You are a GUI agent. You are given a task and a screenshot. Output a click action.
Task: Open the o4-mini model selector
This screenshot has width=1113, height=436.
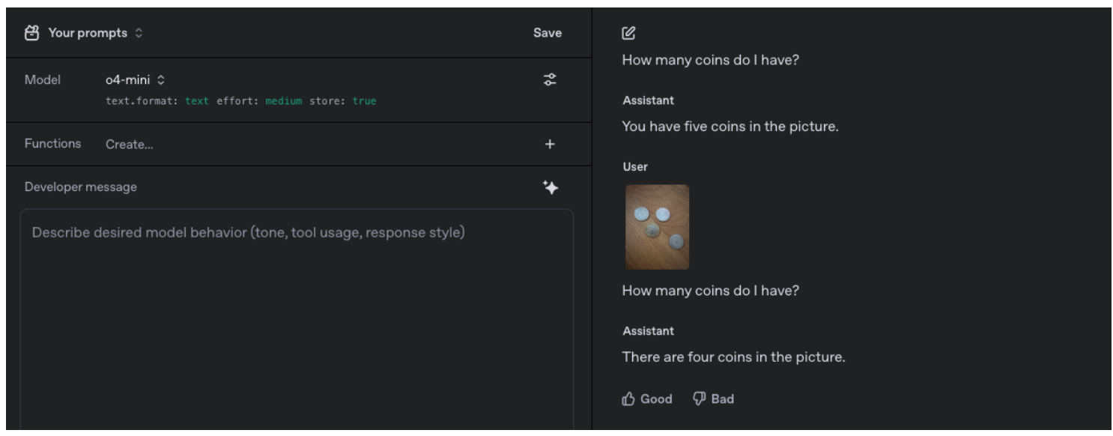pos(135,79)
